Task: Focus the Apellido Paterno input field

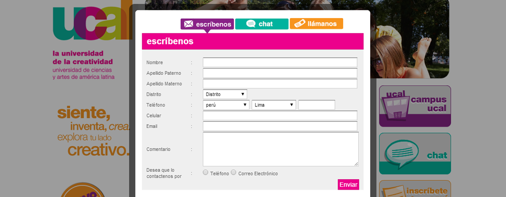Action: click(280, 73)
